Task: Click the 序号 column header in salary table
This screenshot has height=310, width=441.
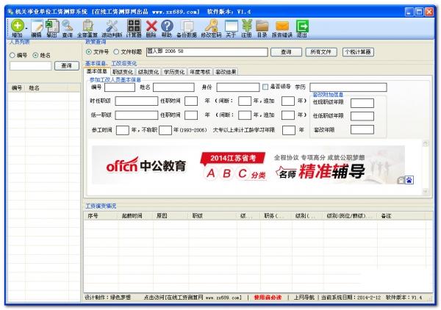Action: point(101,216)
